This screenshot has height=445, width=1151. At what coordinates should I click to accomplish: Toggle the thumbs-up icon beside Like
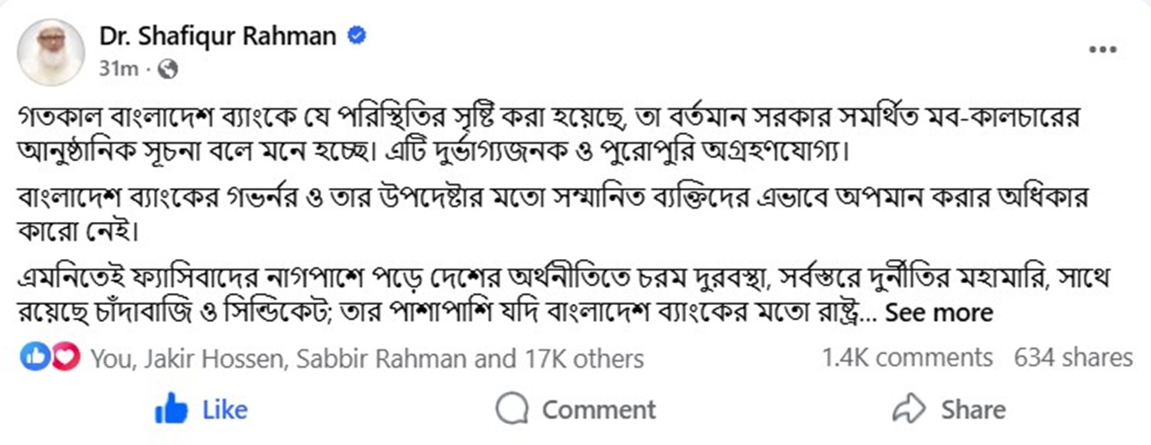coord(171,410)
